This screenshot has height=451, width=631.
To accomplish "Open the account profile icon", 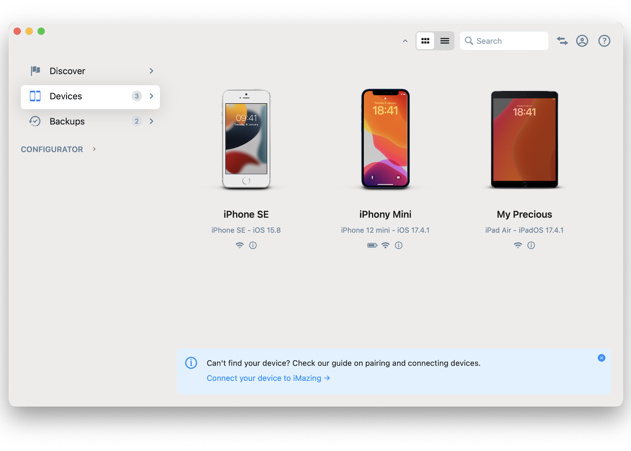I will (x=582, y=41).
